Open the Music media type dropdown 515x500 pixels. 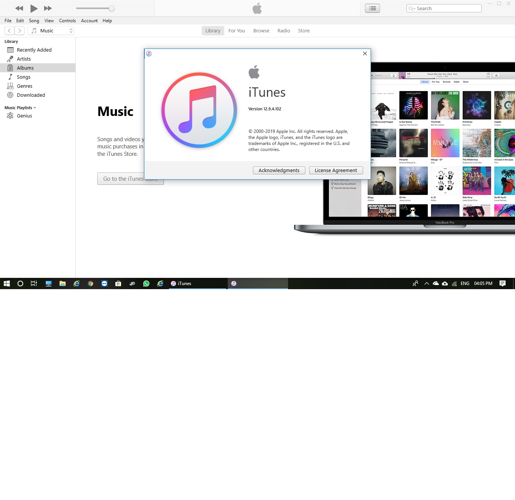[51, 31]
